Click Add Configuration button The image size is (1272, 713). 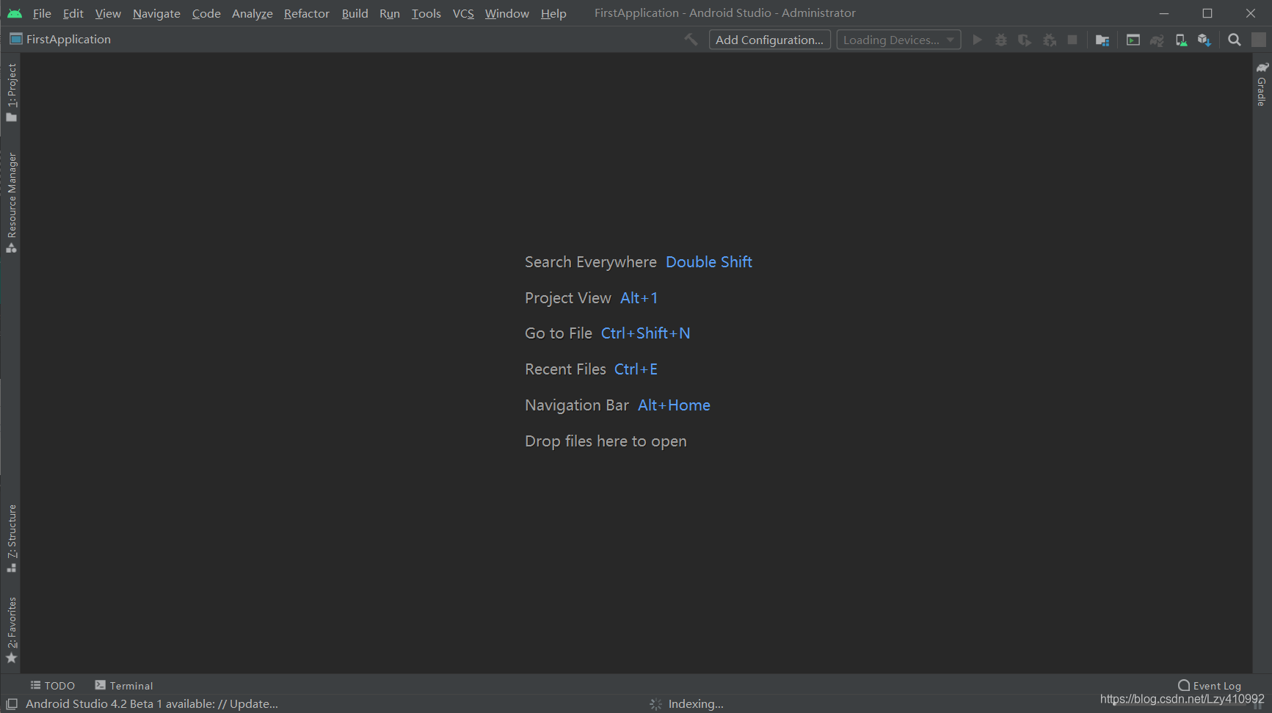(769, 40)
